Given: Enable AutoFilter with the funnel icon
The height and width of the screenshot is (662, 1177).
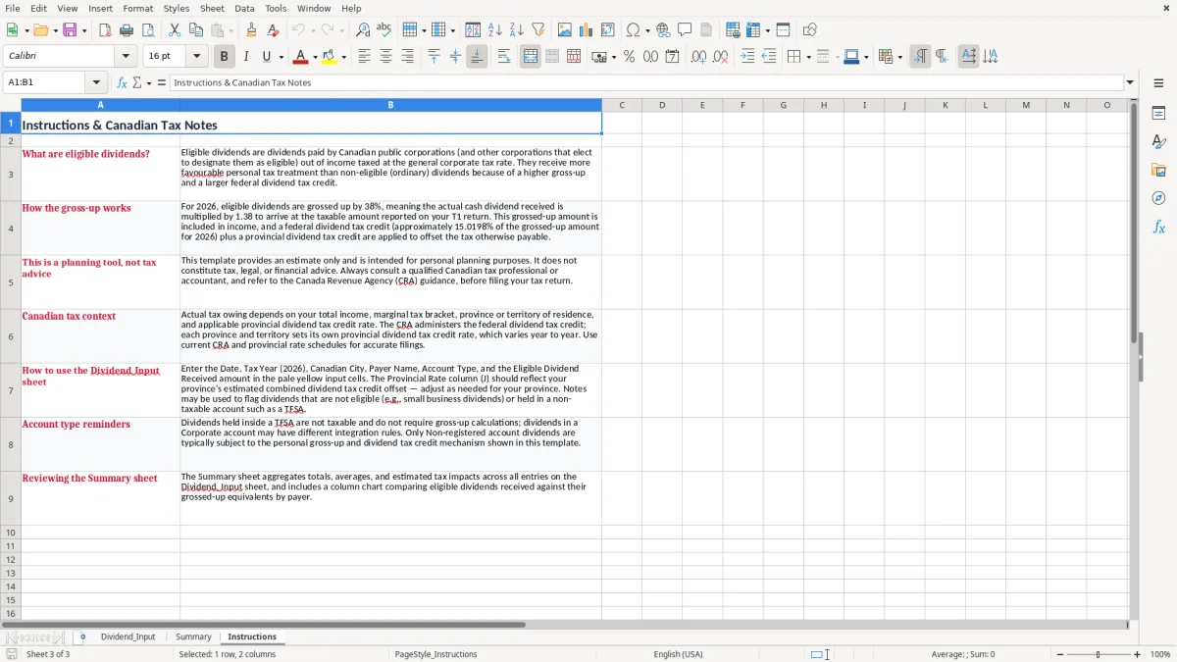Looking at the screenshot, I should click(538, 30).
